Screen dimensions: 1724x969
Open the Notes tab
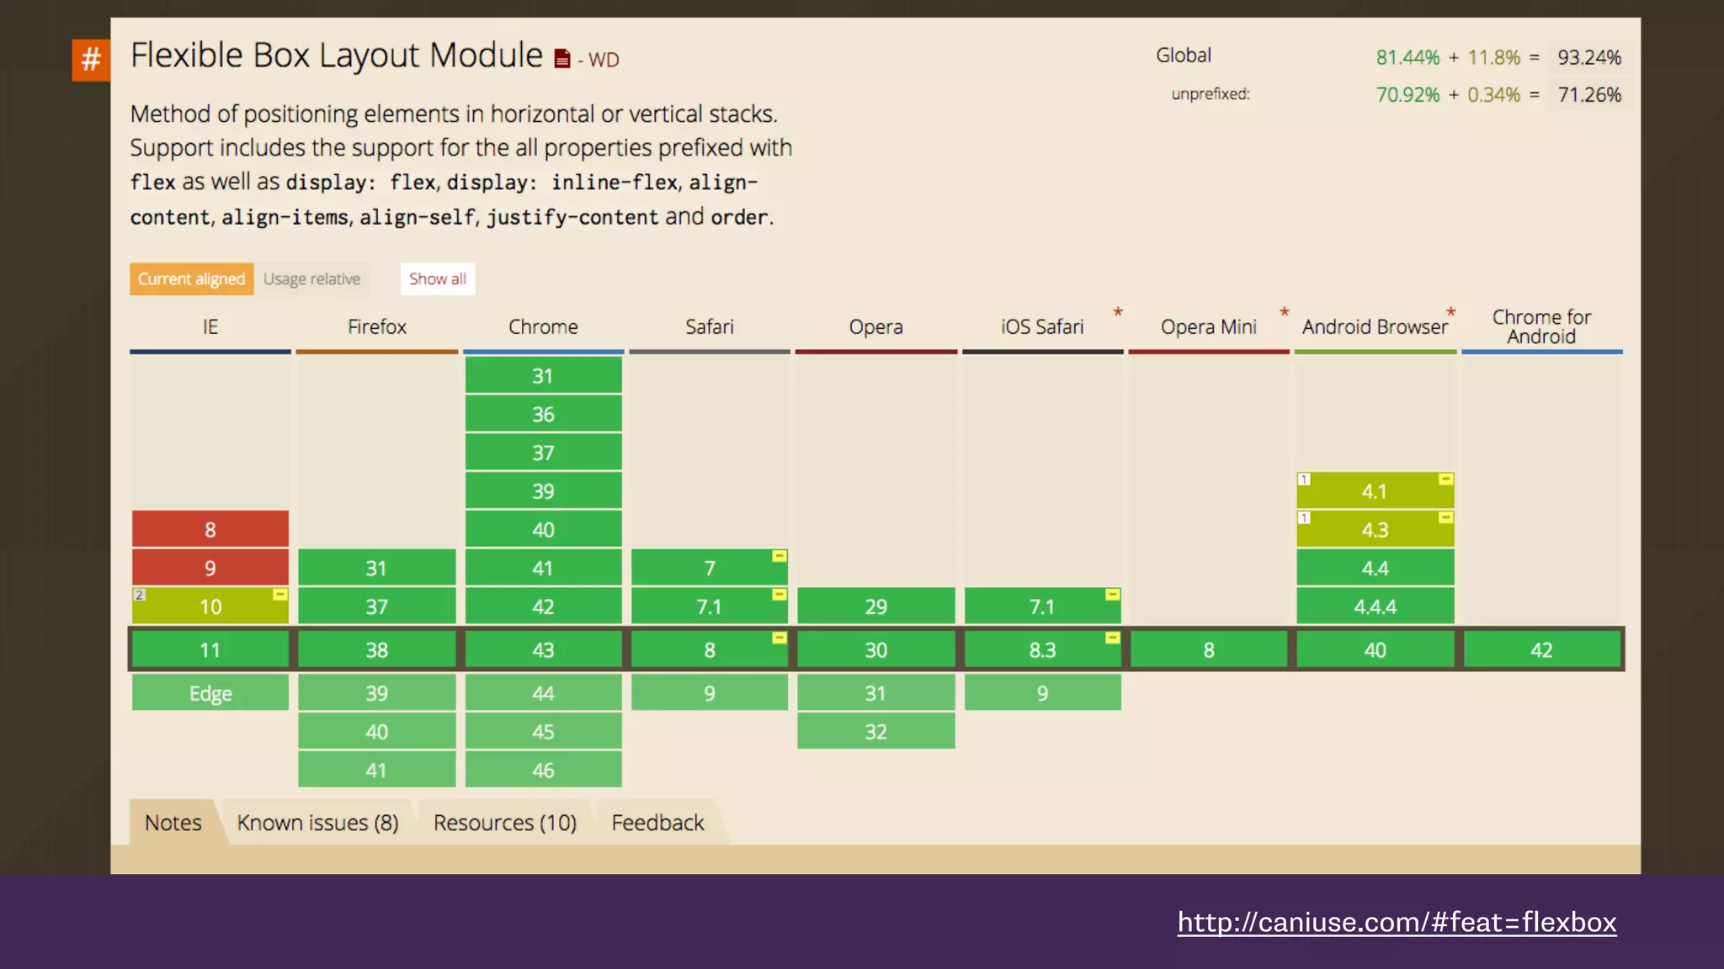(173, 823)
